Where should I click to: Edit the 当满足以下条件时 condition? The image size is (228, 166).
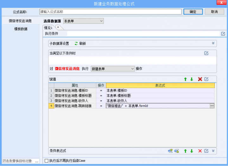pos(206,53)
